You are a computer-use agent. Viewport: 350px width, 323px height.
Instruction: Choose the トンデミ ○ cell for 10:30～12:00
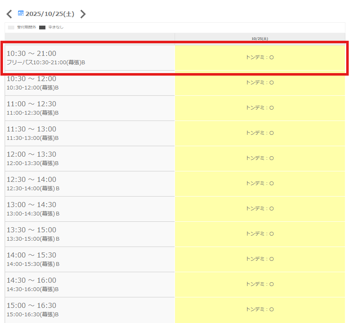click(260, 83)
